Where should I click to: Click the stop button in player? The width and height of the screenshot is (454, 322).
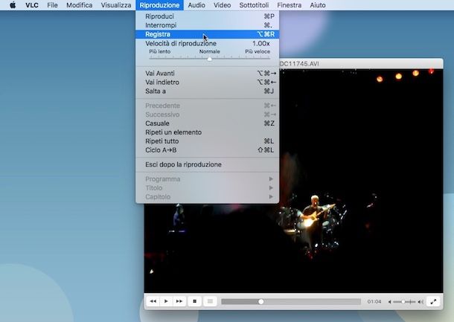[194, 301]
